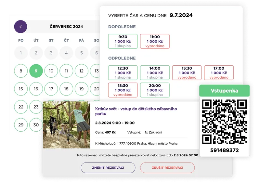Choose the 20:00 time slot
260x182 pixels.
155,90
